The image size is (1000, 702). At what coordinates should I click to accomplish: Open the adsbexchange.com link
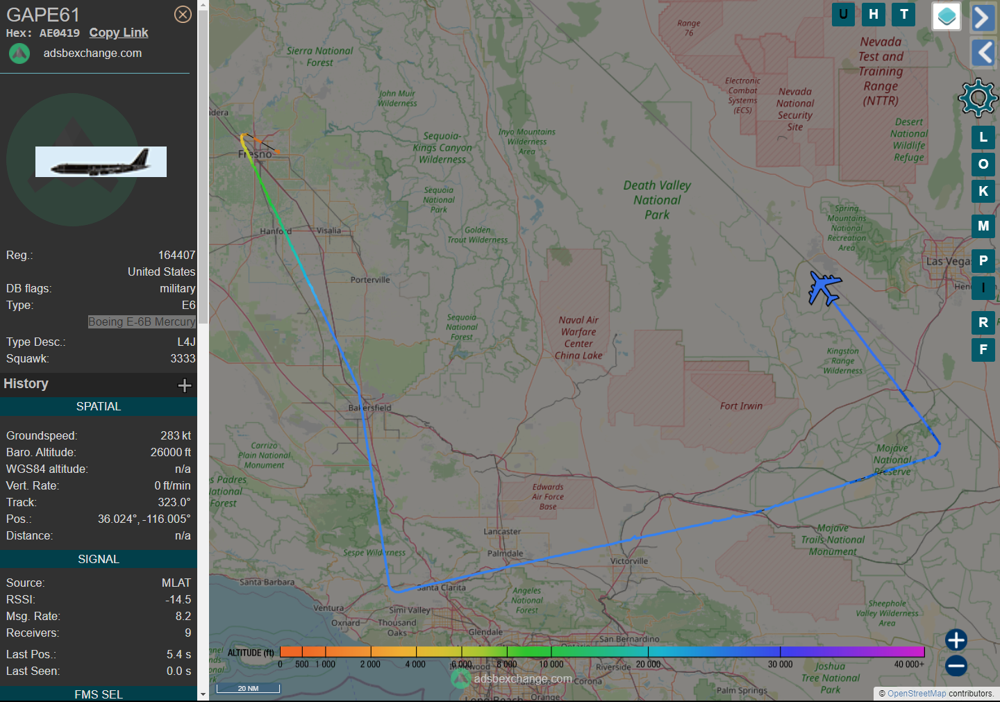92,53
